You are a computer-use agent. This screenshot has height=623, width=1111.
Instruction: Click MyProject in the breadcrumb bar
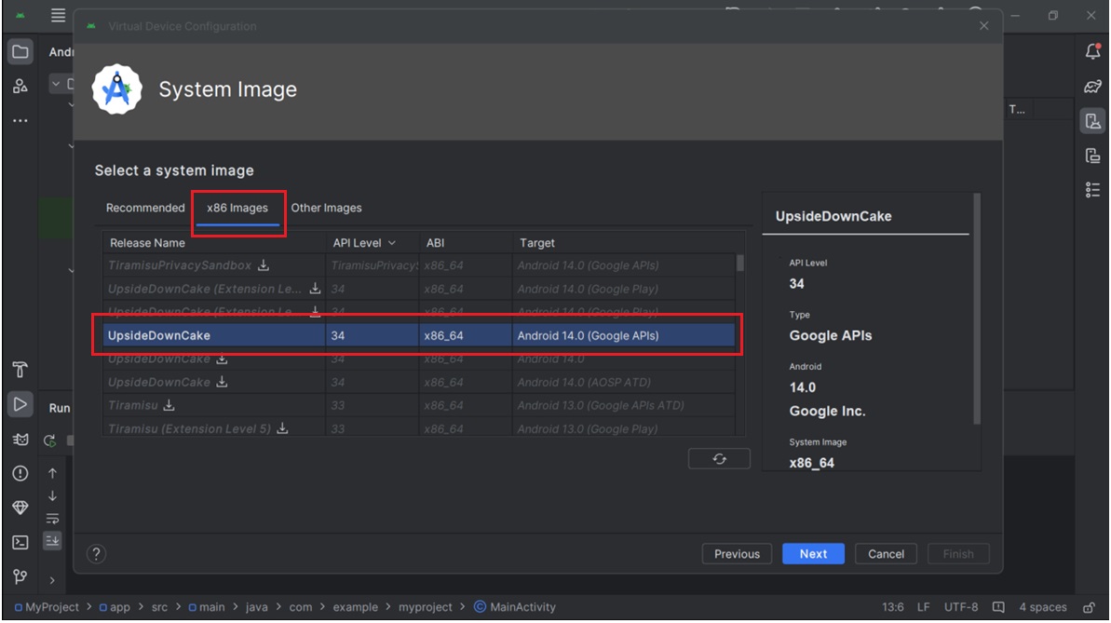pyautogui.click(x=47, y=607)
